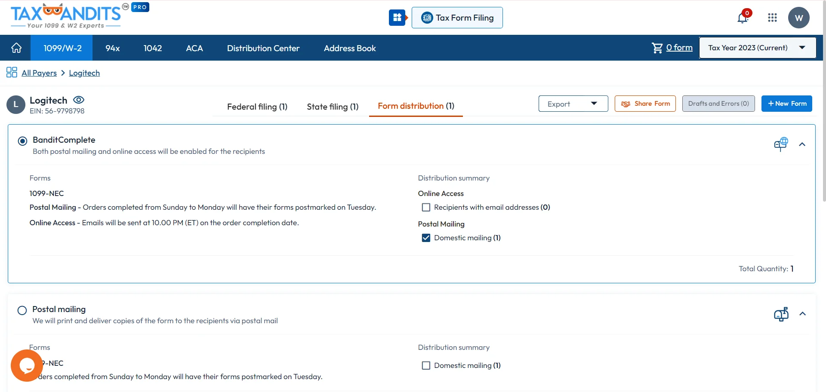Image resolution: width=826 pixels, height=392 pixels.
Task: Check Recipients with email addresses box
Action: pos(426,207)
